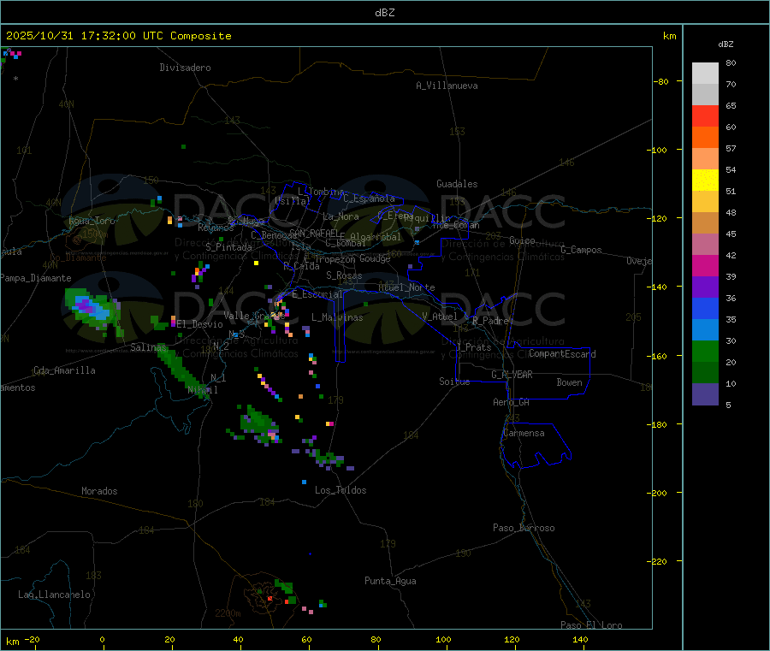This screenshot has width=770, height=651.
Task: Click the S_Pintada label
Action: (228, 247)
